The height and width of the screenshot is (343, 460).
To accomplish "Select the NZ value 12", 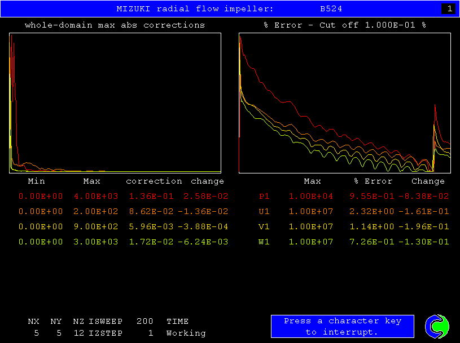I will pyautogui.click(x=78, y=333).
